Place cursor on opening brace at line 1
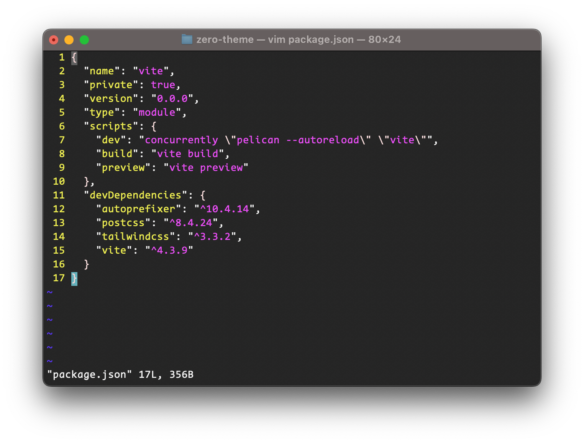Image resolution: width=584 pixels, height=443 pixels. [x=74, y=57]
